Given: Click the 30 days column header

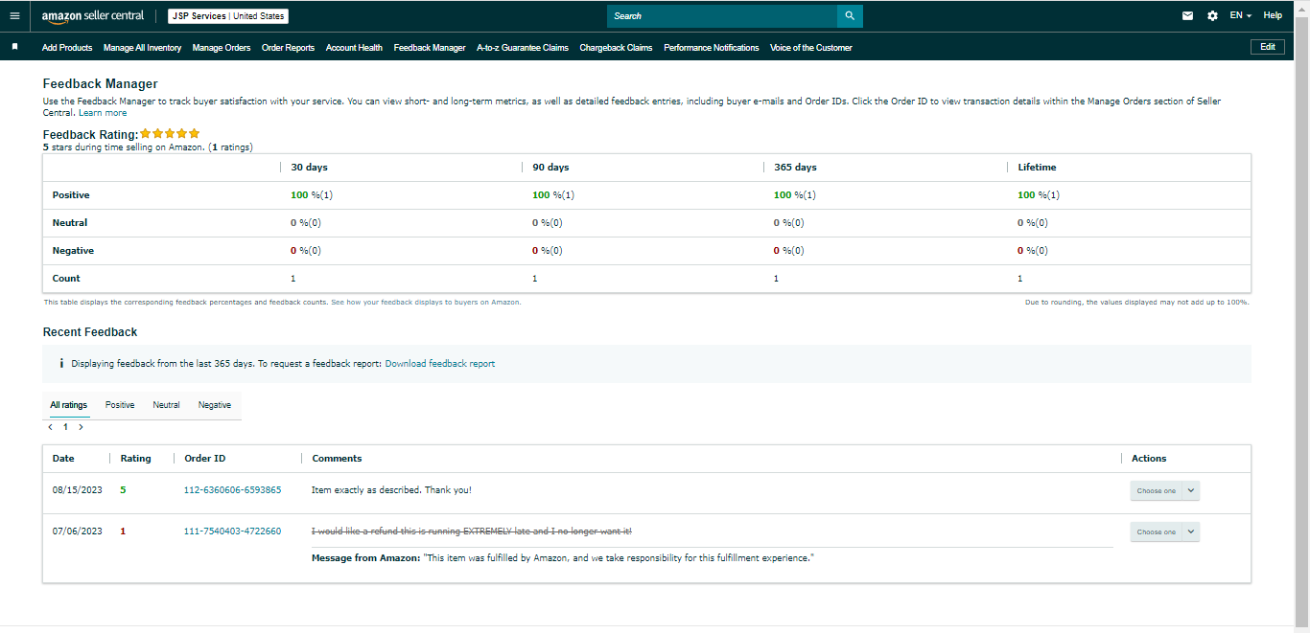Looking at the screenshot, I should coord(309,168).
